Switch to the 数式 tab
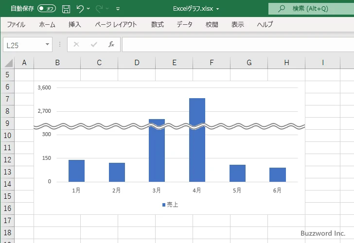The height and width of the screenshot is (243, 354). tap(158, 24)
